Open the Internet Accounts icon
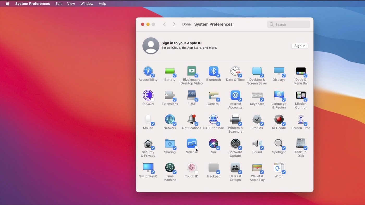 (235, 95)
